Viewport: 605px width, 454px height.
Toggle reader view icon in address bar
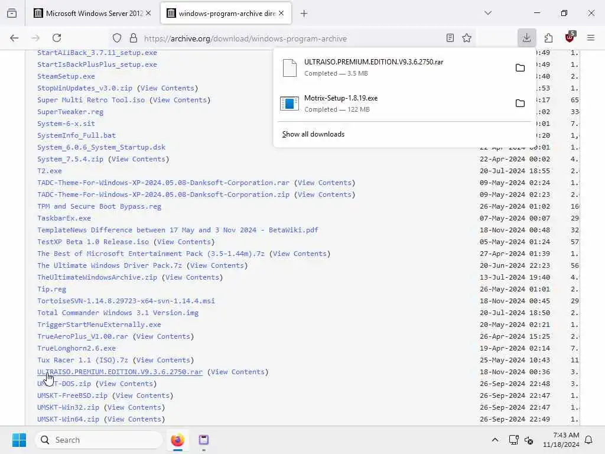click(450, 38)
